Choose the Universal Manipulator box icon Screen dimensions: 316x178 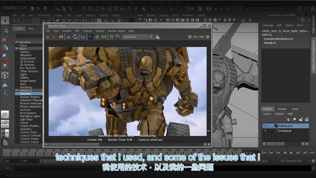pyautogui.click(x=5, y=75)
